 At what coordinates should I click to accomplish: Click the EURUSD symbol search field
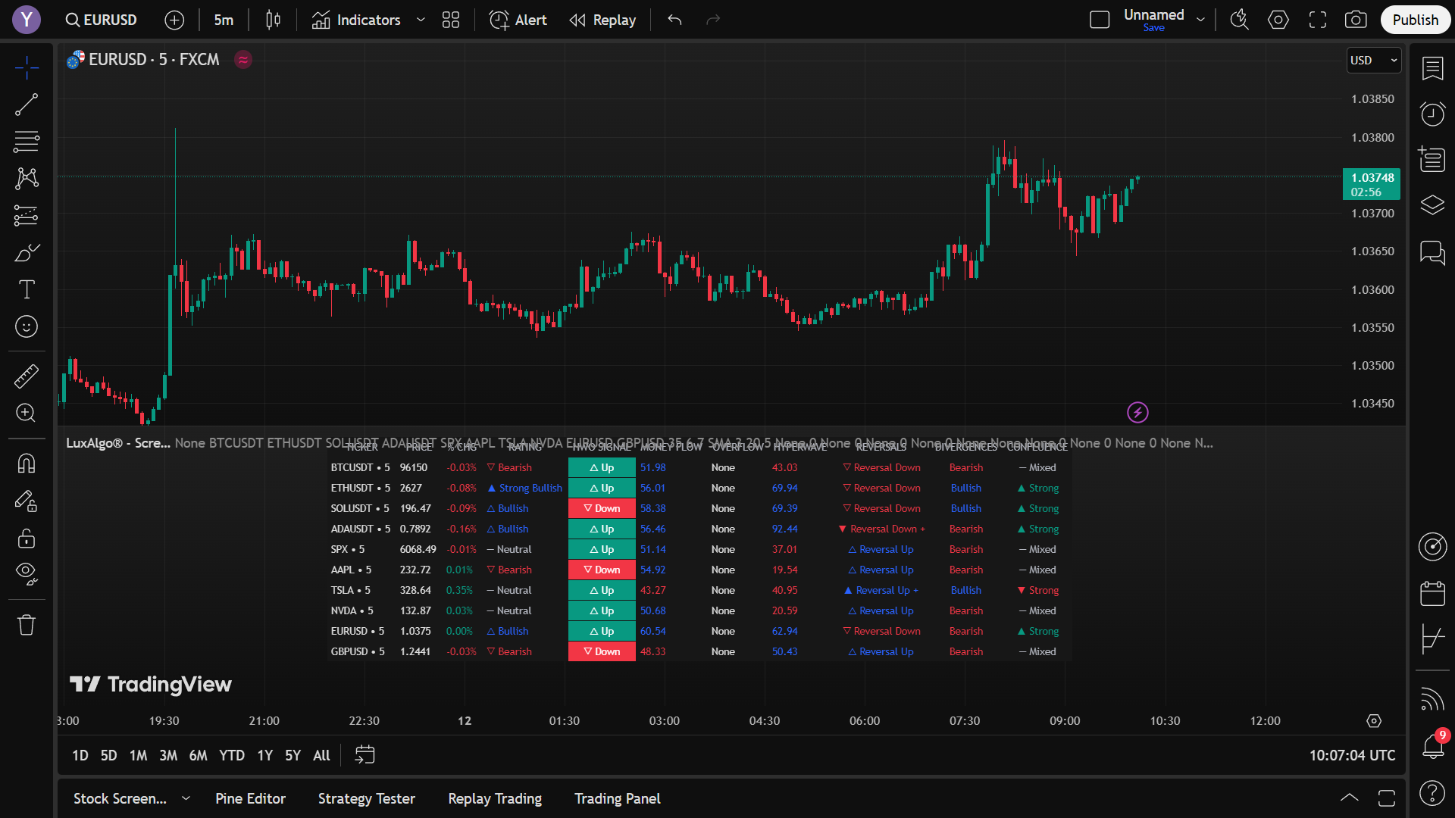(102, 20)
